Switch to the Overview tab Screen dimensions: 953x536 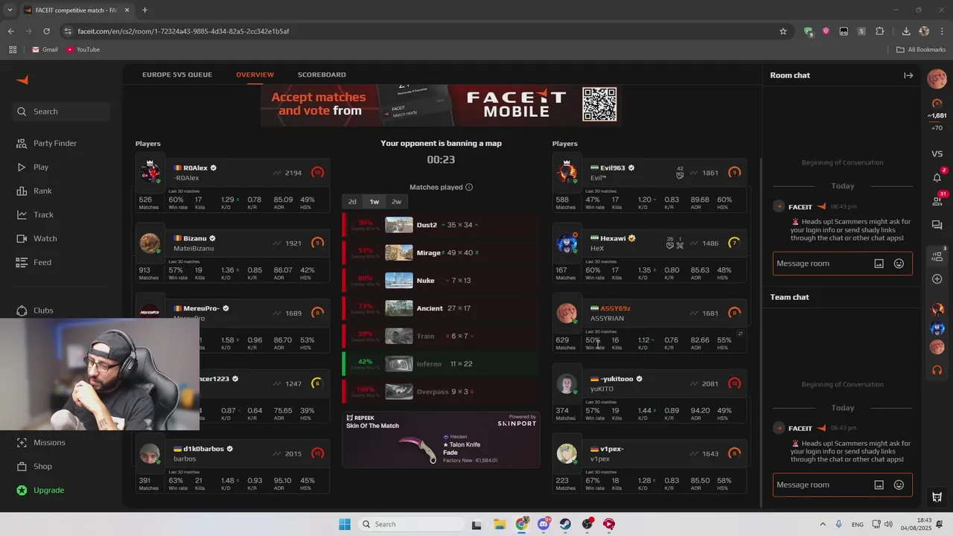(x=255, y=74)
